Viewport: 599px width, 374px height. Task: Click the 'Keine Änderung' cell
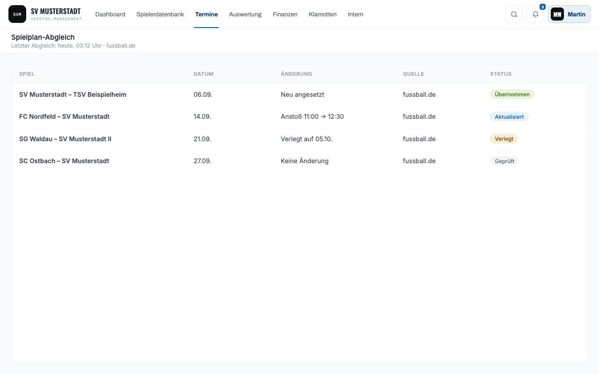point(305,161)
